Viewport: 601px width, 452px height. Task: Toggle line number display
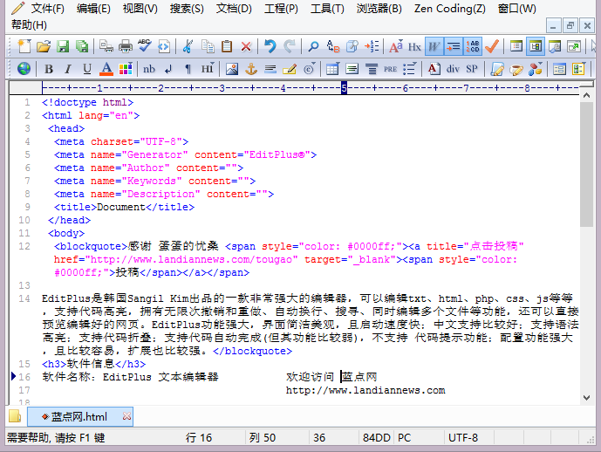(472, 47)
